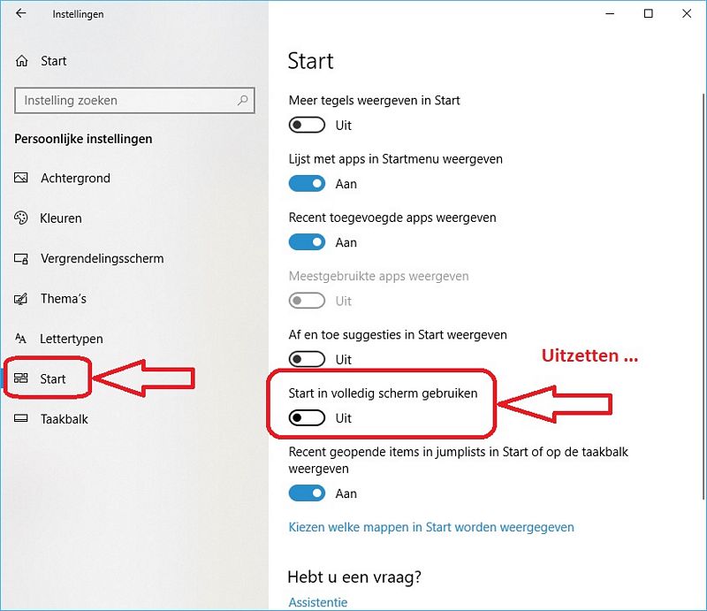Image resolution: width=707 pixels, height=611 pixels.
Task: Disable Lijst met apps in Startmenu
Action: click(x=307, y=184)
